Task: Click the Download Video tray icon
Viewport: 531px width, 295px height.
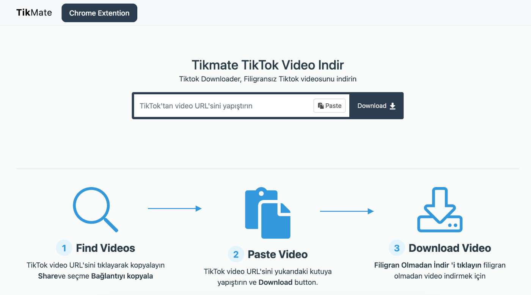Action: pyautogui.click(x=440, y=209)
